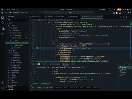Click the FormsPage breadcrumb
The height and width of the screenshot is (99, 132).
click(68, 20)
